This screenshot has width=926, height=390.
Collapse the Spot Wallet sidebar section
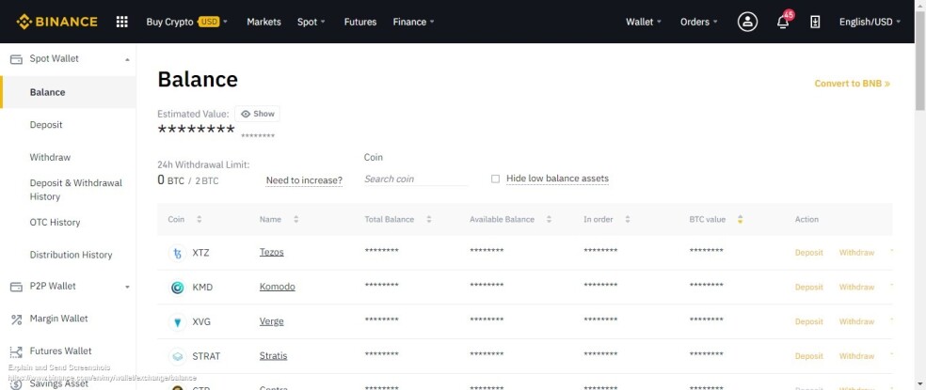click(x=127, y=59)
